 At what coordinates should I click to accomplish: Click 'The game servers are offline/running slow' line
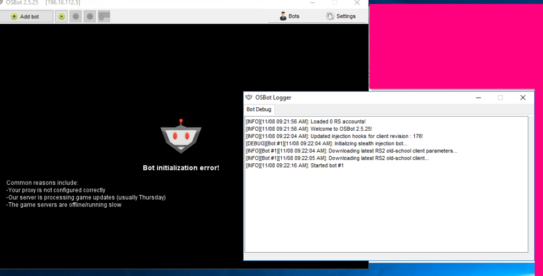pyautogui.click(x=64, y=205)
